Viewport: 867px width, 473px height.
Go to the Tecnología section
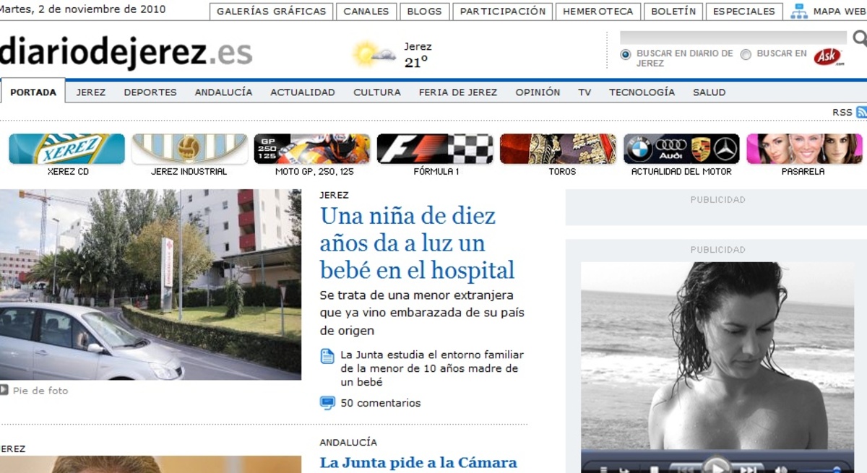tap(642, 92)
